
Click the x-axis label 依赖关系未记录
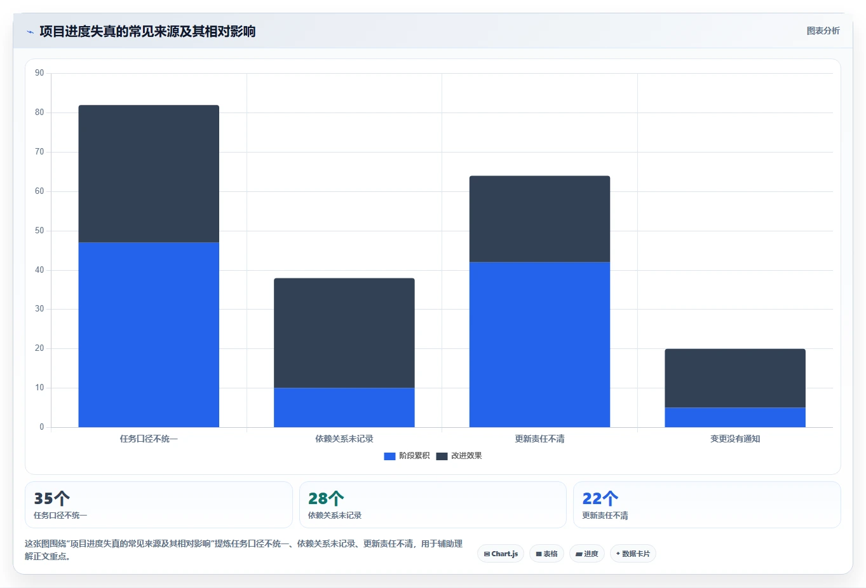[344, 439]
